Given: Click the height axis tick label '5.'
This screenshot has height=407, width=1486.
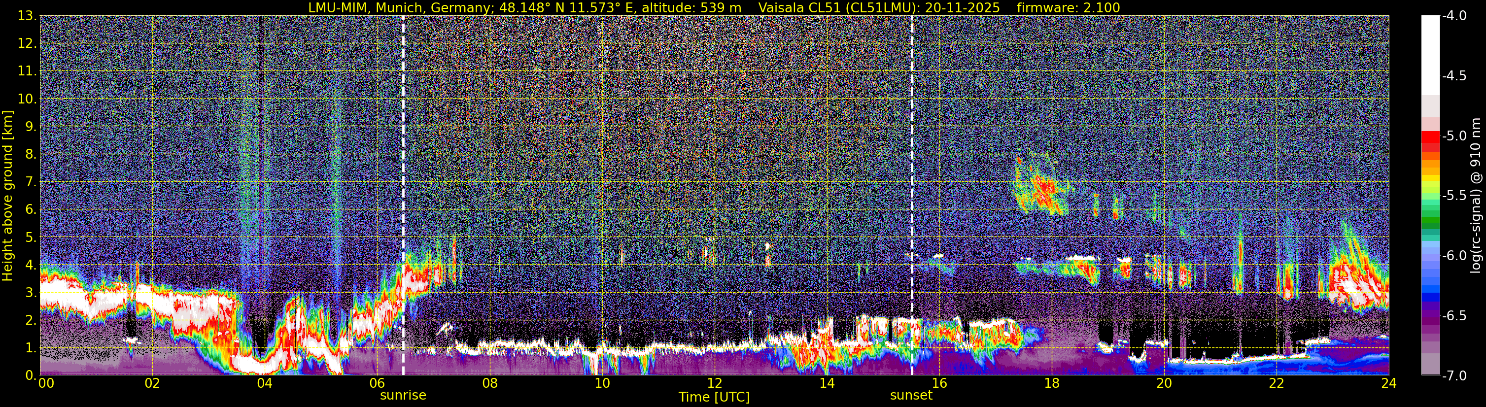Looking at the screenshot, I should 31,237.
